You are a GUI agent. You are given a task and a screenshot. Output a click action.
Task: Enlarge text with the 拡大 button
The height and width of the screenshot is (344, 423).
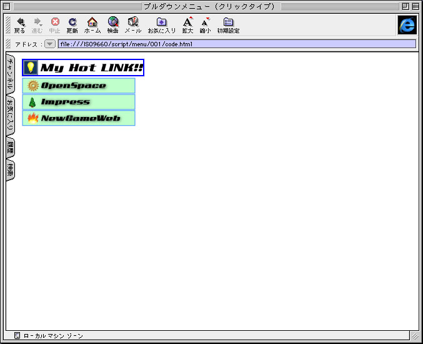[x=187, y=26]
